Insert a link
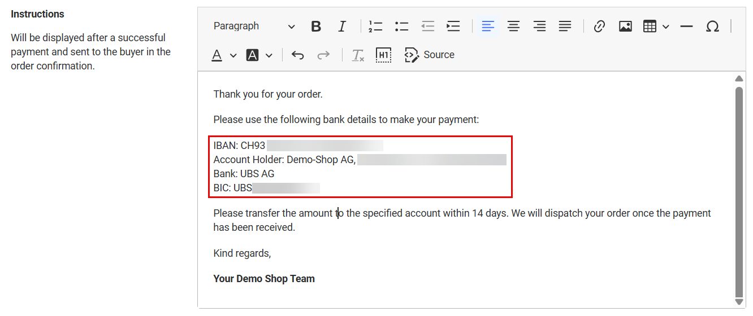This screenshot has width=753, height=316. [x=599, y=27]
